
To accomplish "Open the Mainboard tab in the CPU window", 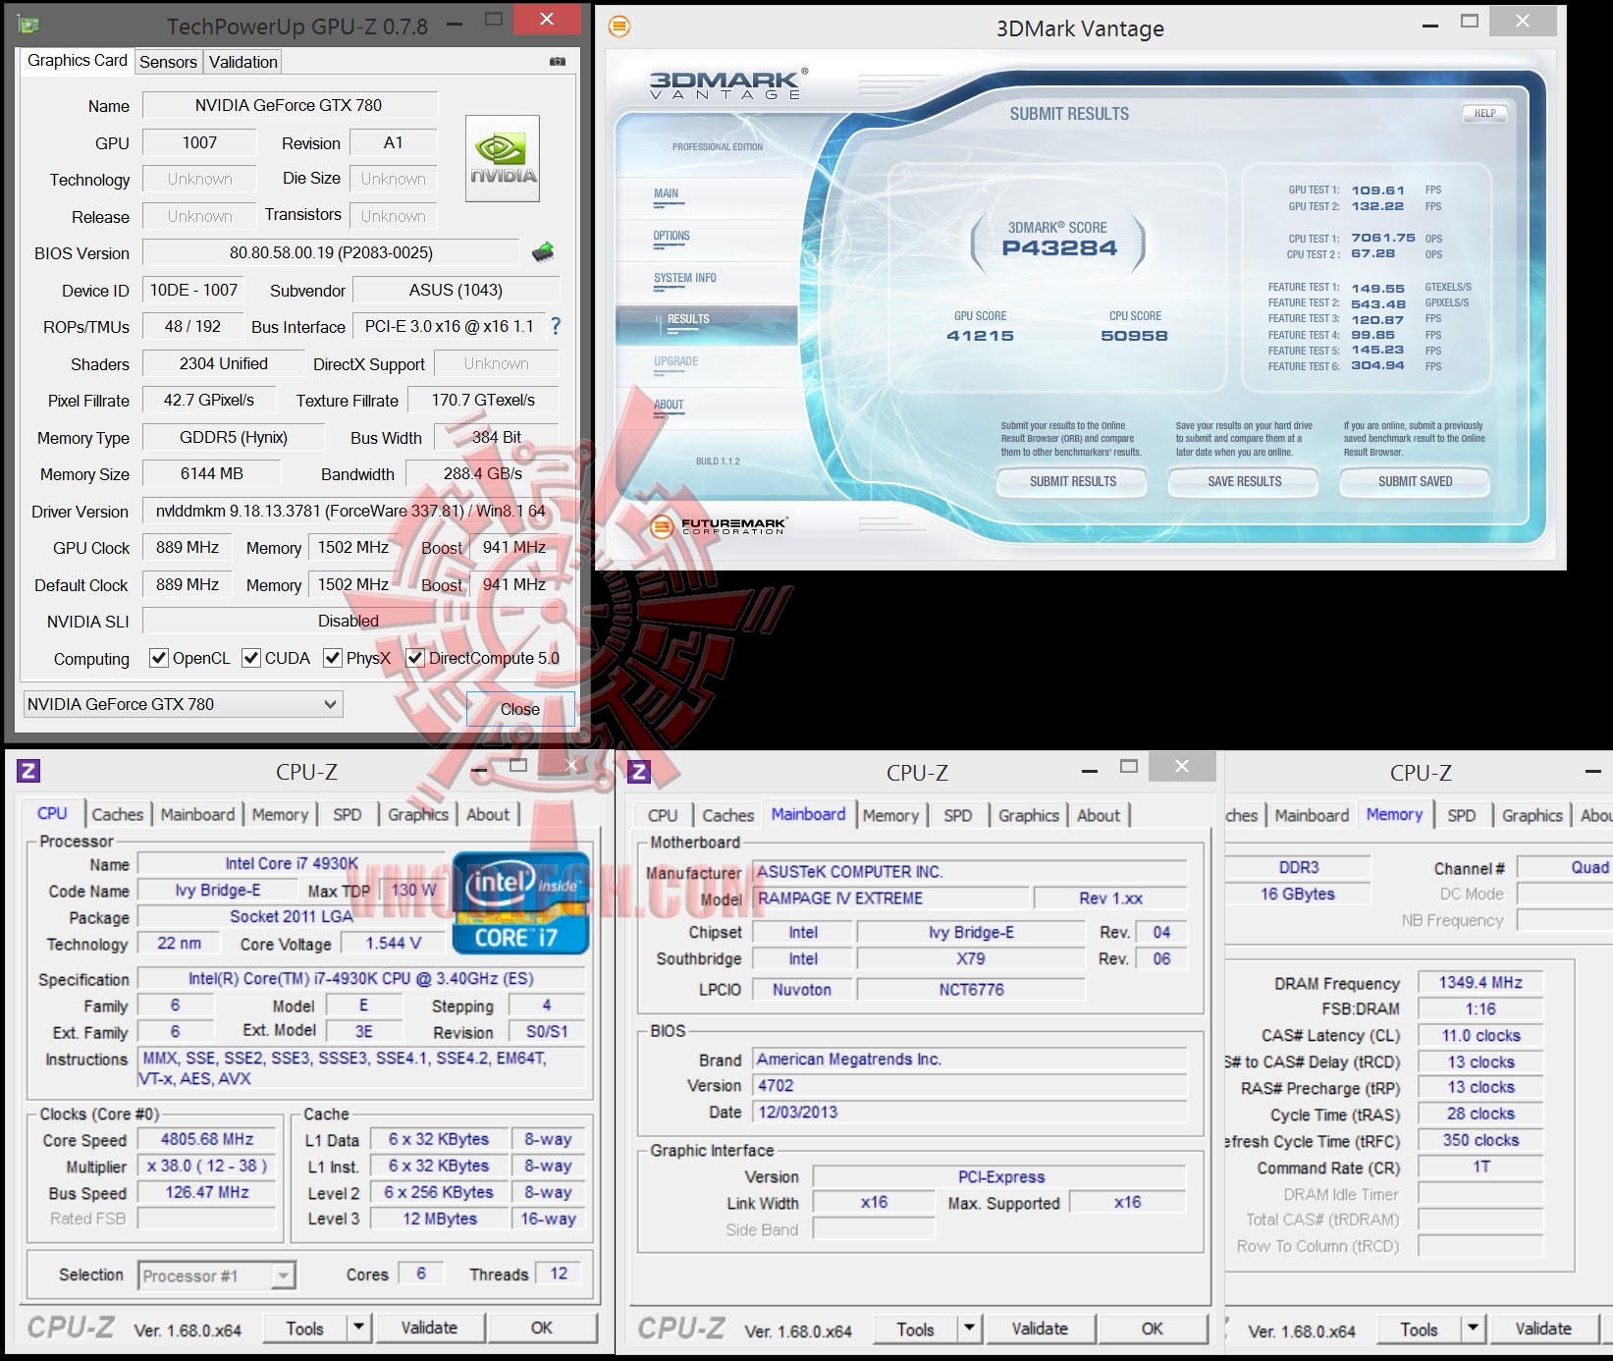I will 198,814.
